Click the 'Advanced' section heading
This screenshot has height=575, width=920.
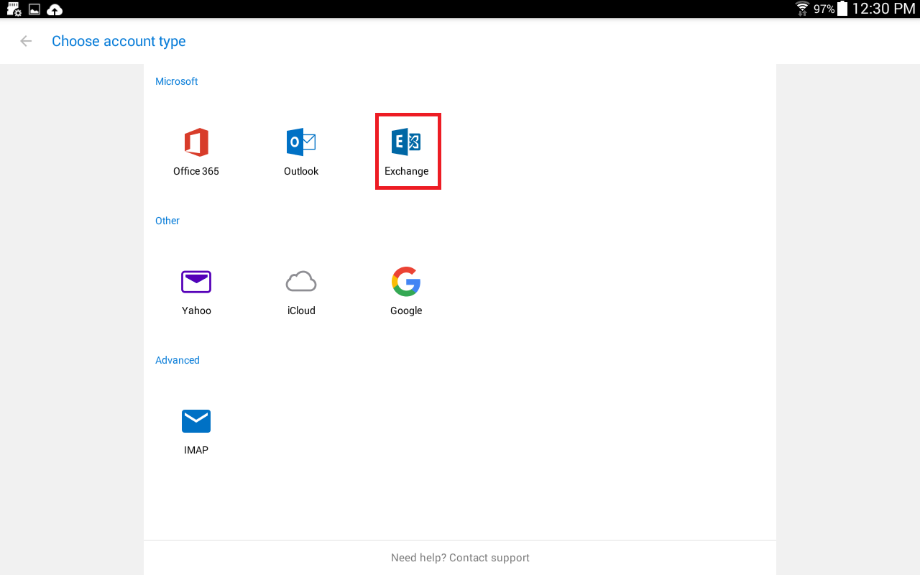point(178,360)
